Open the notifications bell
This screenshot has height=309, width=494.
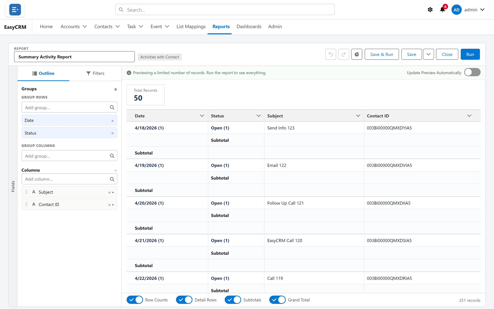point(442,10)
